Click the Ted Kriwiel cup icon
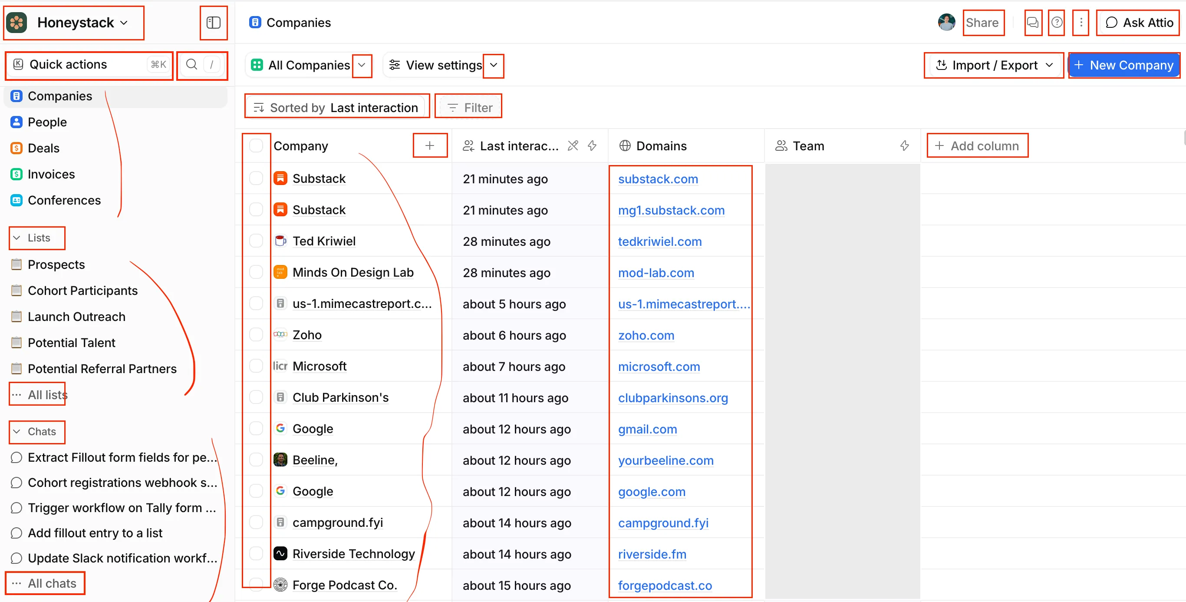This screenshot has width=1186, height=602. (280, 241)
